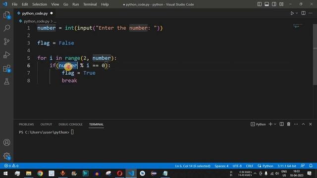The image size is (317, 178).
Task: Open the Edit menu
Action: [25, 4]
